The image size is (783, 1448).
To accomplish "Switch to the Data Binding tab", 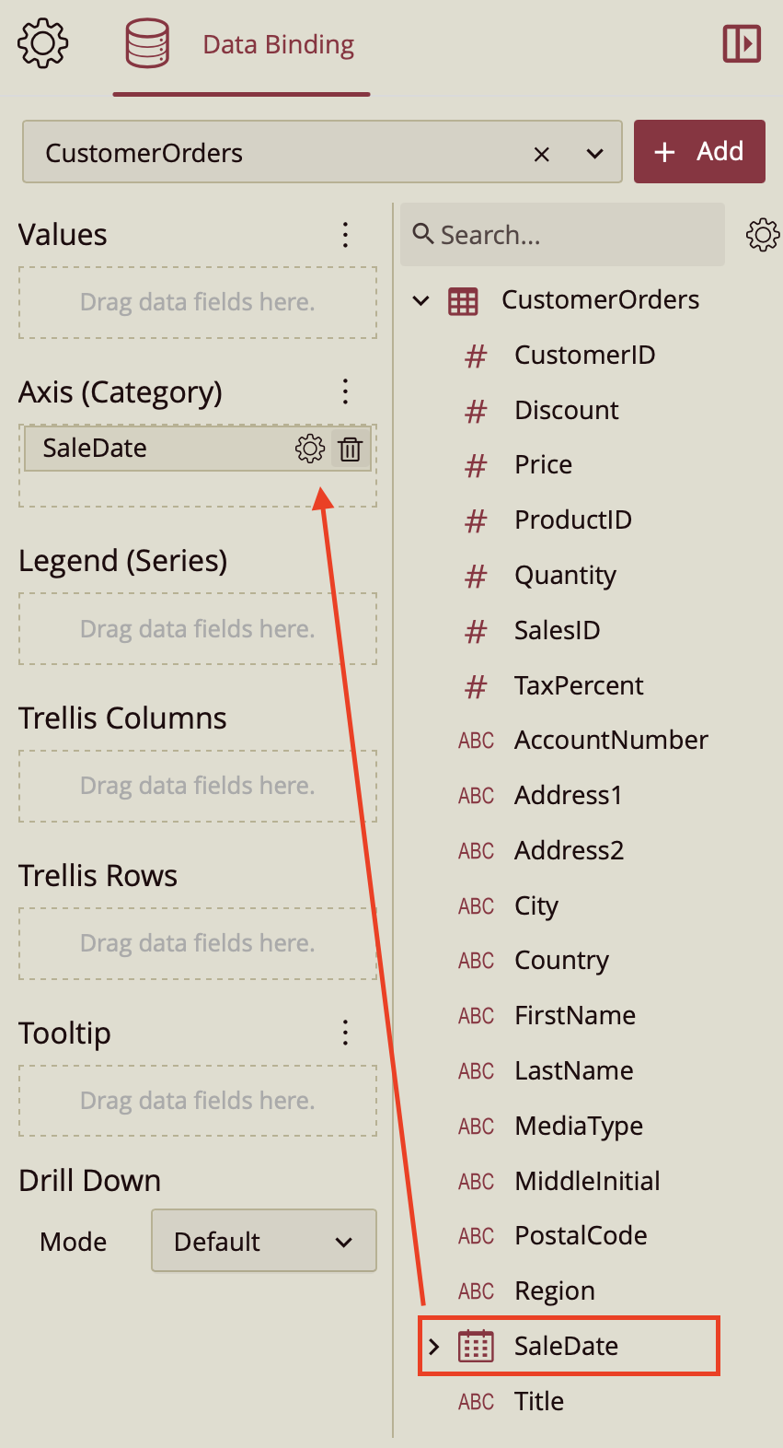I will pos(242,46).
